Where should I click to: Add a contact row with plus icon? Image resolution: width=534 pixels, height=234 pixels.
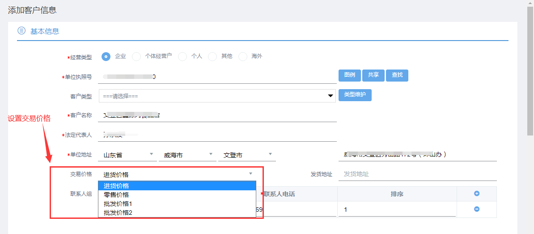477,193
